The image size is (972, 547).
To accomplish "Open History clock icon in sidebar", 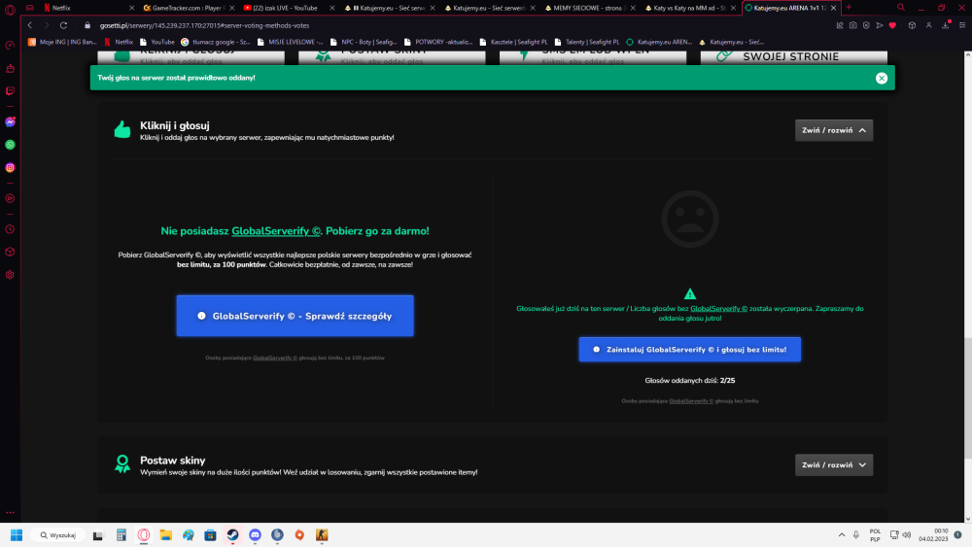I will (x=10, y=229).
